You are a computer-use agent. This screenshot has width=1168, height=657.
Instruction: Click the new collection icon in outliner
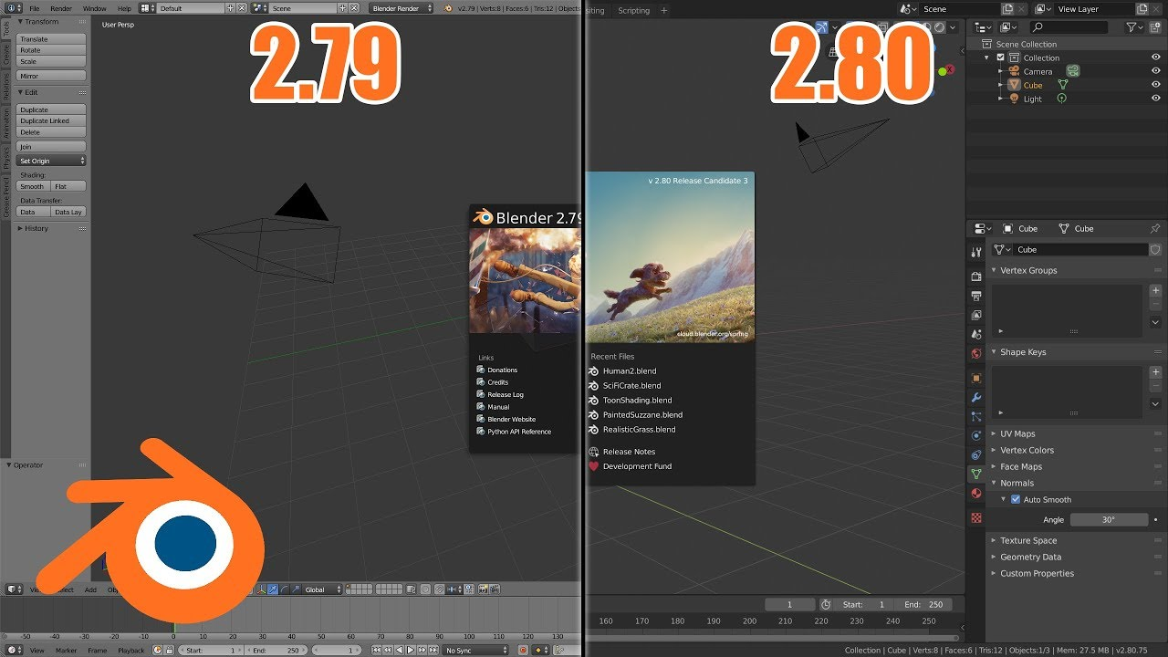(x=1156, y=27)
